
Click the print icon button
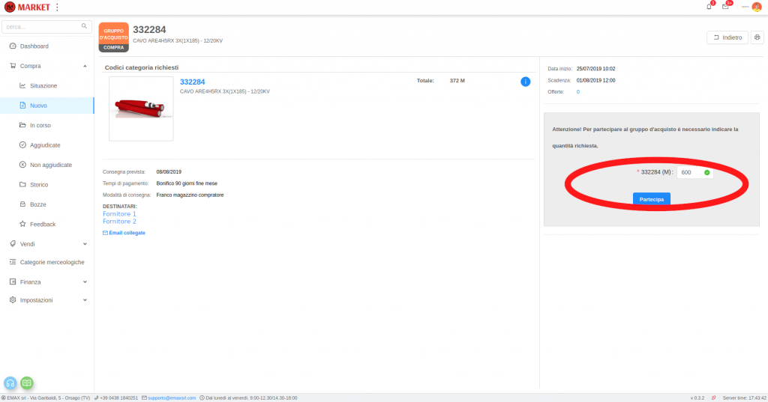757,37
